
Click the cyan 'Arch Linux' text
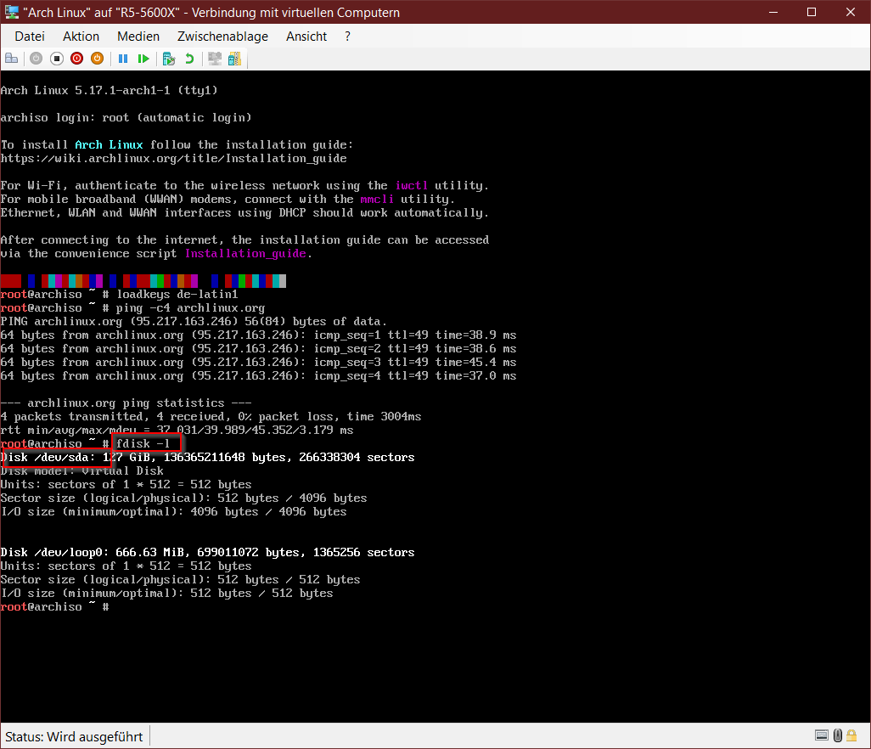tap(109, 144)
